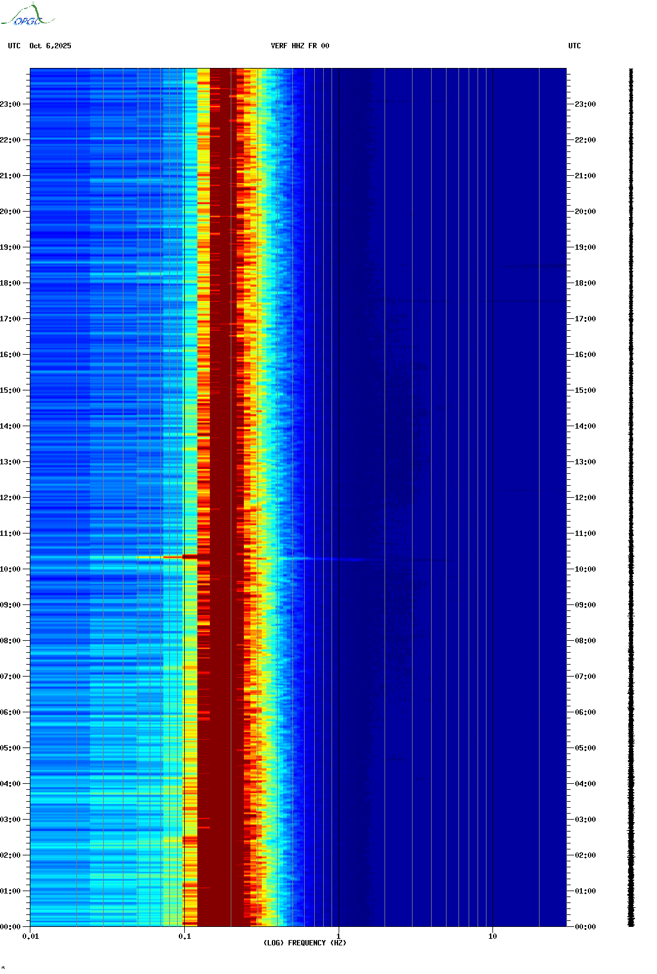
Task: Click the Oct 6,2025 date label
Action: 50,46
